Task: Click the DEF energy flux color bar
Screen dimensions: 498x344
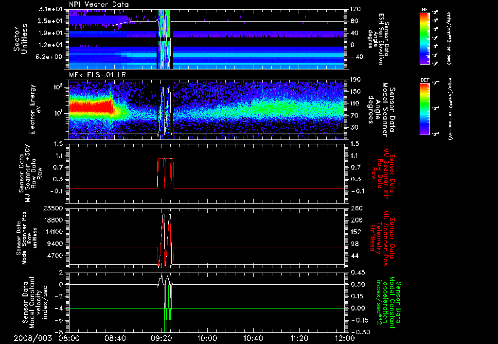Action: 425,109
